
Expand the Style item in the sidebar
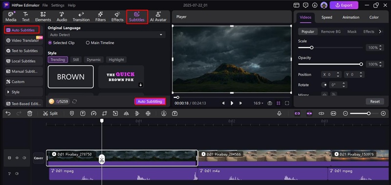(23, 92)
